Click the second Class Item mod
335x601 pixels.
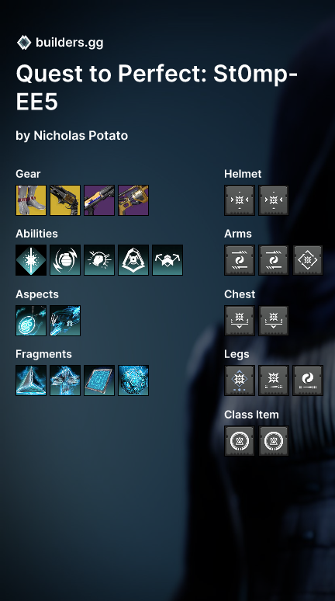(274, 441)
